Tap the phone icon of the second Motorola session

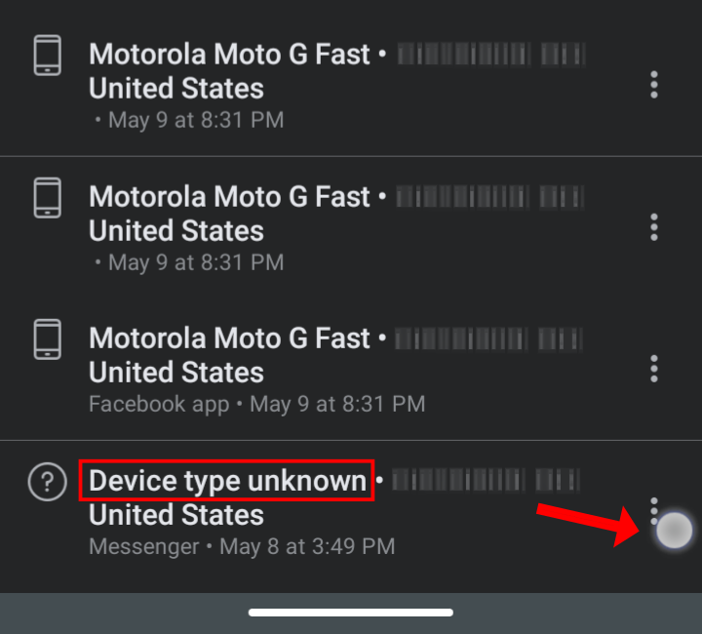click(48, 197)
